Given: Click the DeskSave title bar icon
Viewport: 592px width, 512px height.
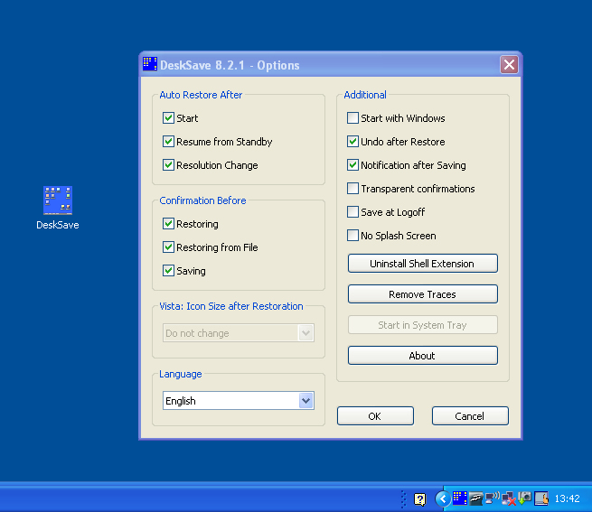Looking at the screenshot, I should click(150, 64).
